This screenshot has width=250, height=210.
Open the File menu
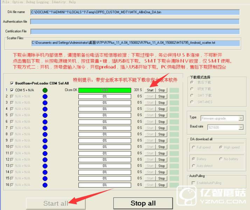coord(6,2)
